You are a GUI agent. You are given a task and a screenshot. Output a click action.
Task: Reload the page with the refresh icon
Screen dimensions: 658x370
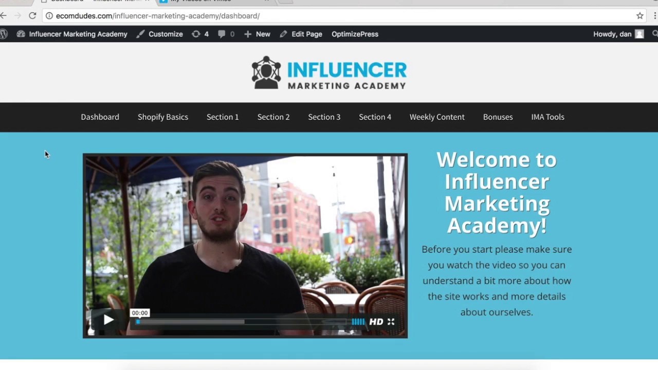click(32, 16)
